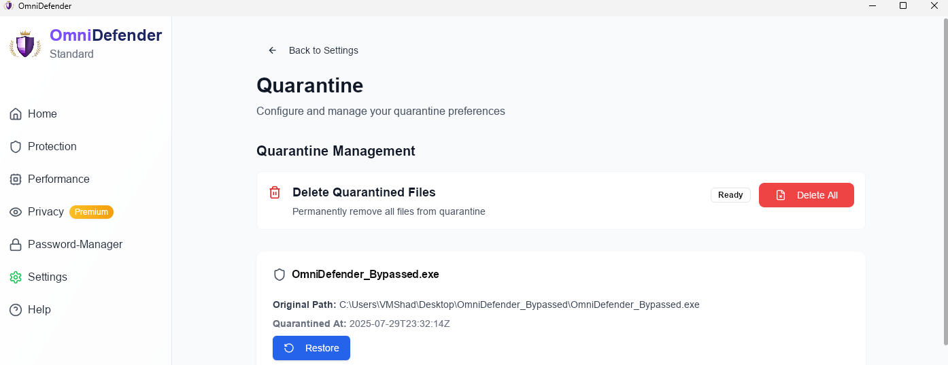
Task: Click the Premium badge
Action: [x=91, y=212]
